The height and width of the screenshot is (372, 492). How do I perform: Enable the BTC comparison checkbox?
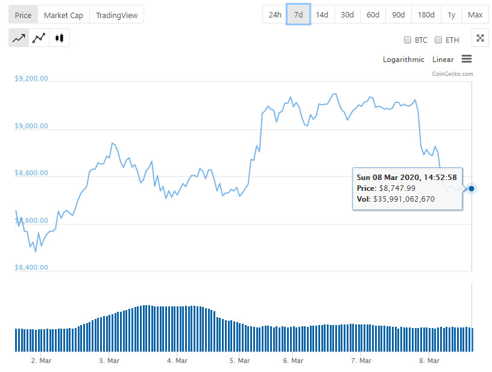[x=408, y=40]
